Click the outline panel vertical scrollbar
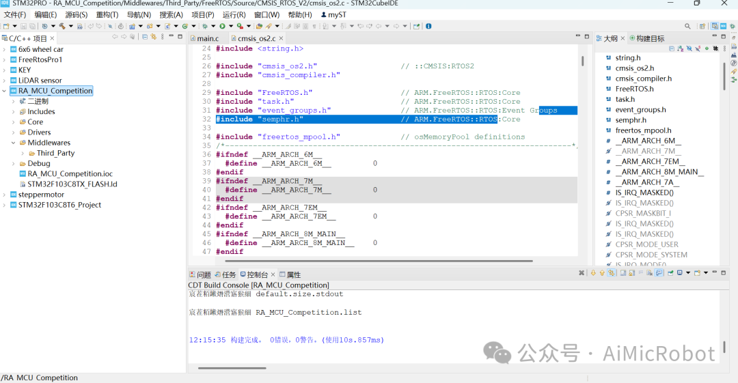738x383 pixels. coord(724,75)
